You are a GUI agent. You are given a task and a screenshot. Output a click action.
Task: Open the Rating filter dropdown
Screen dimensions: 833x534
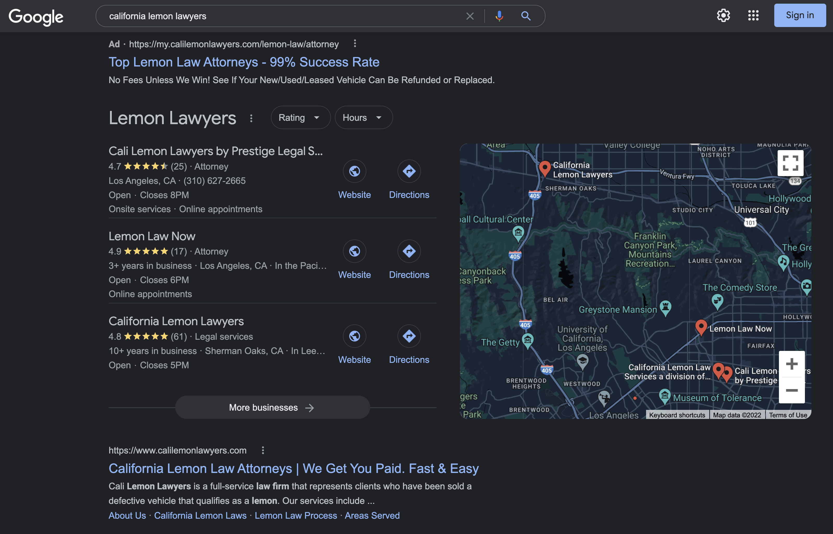[x=300, y=117]
